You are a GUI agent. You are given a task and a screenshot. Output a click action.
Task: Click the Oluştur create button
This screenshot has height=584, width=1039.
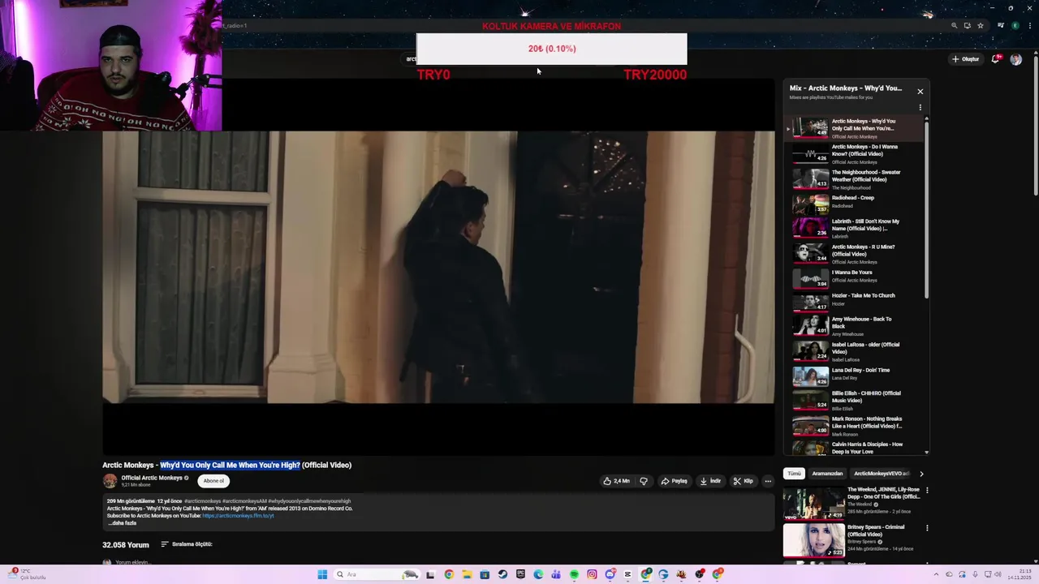[x=966, y=59]
